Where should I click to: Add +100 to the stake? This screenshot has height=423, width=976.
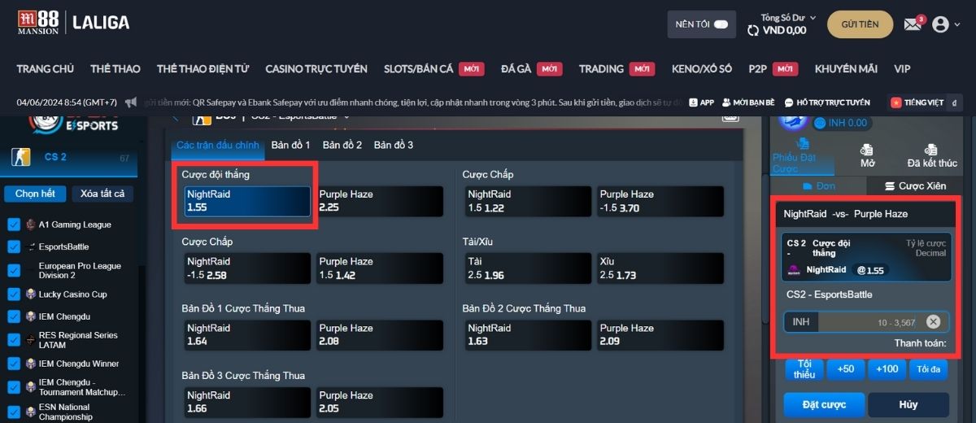(887, 369)
